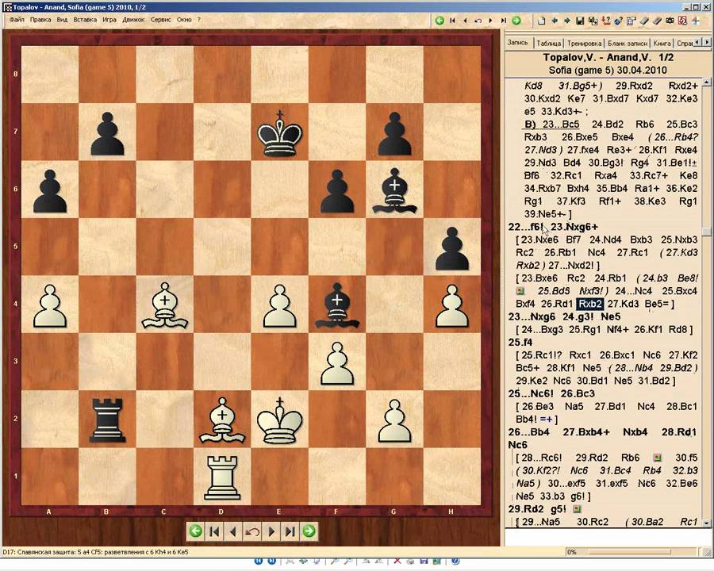This screenshot has height=571, width=714.
Task: Switch to the Тренировка tab
Action: (584, 43)
